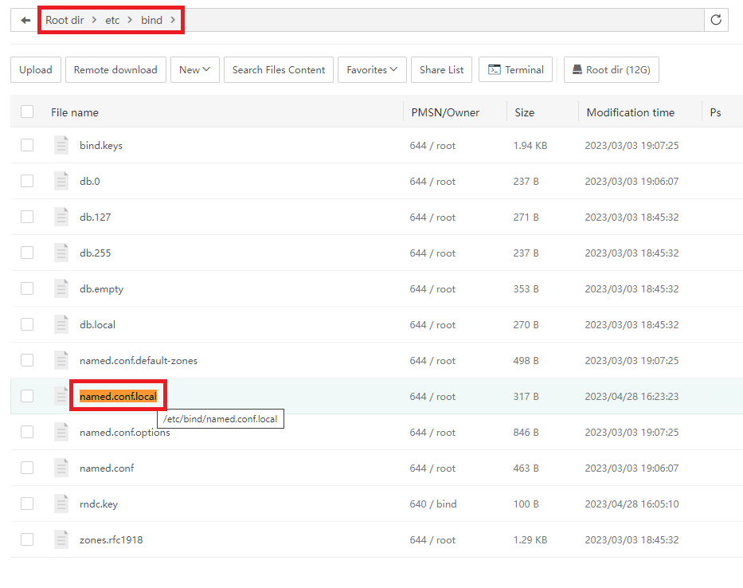Click the zones.rfc1918 file icon
Viewport: 743px width, 588px height.
(61, 540)
